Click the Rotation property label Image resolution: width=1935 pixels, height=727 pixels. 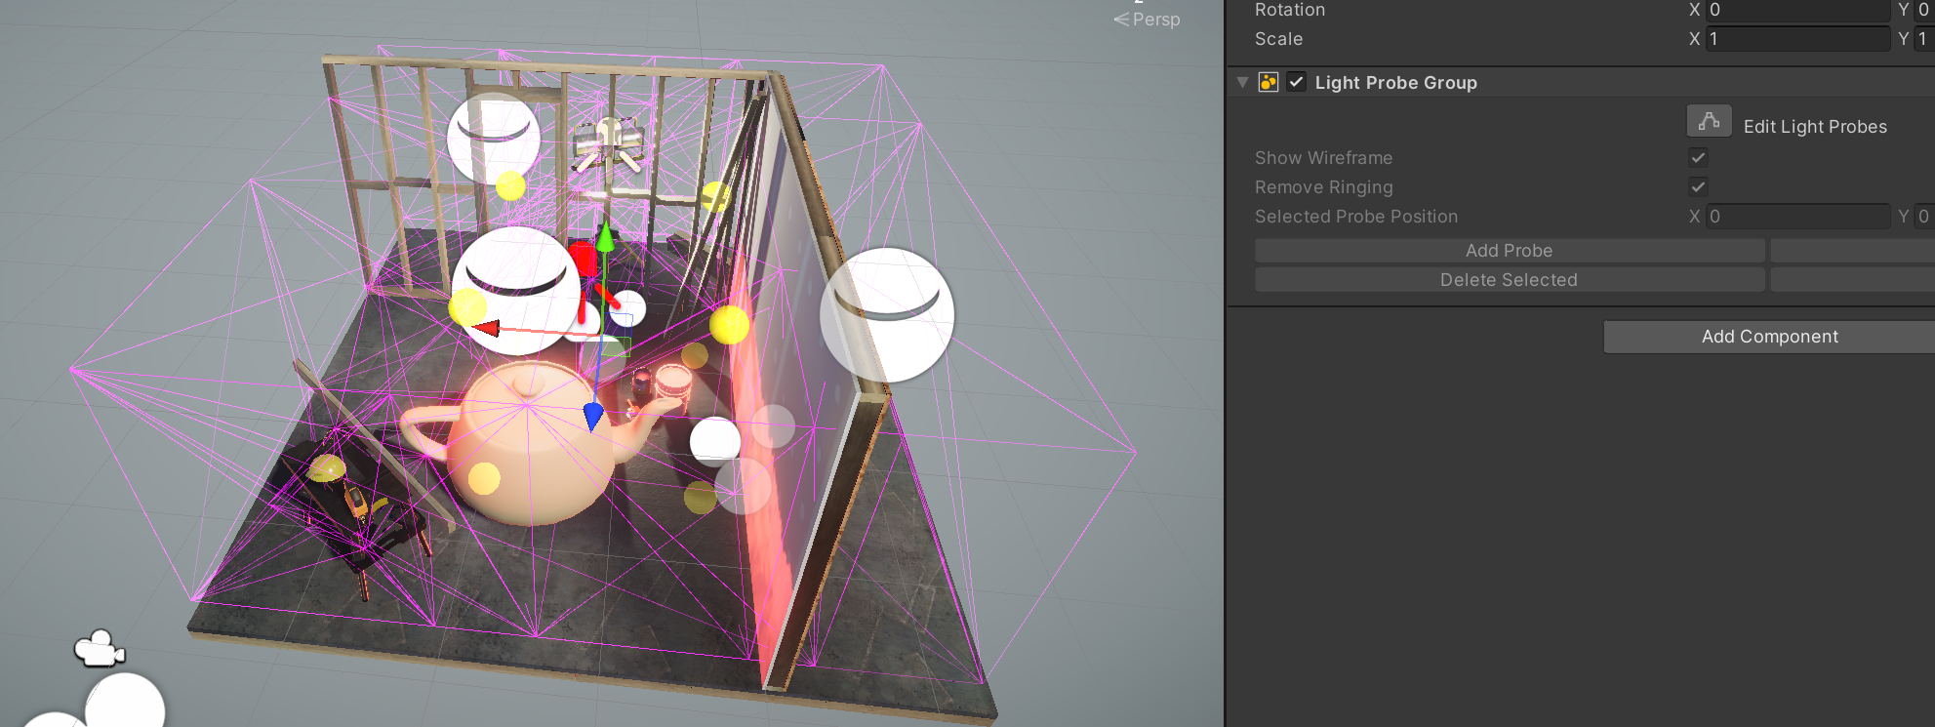1290,10
